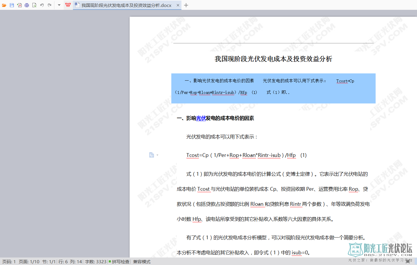Open the 光伏 hyperlink in the heading
Image resolution: width=417 pixels, height=265 pixels.
coord(201,118)
